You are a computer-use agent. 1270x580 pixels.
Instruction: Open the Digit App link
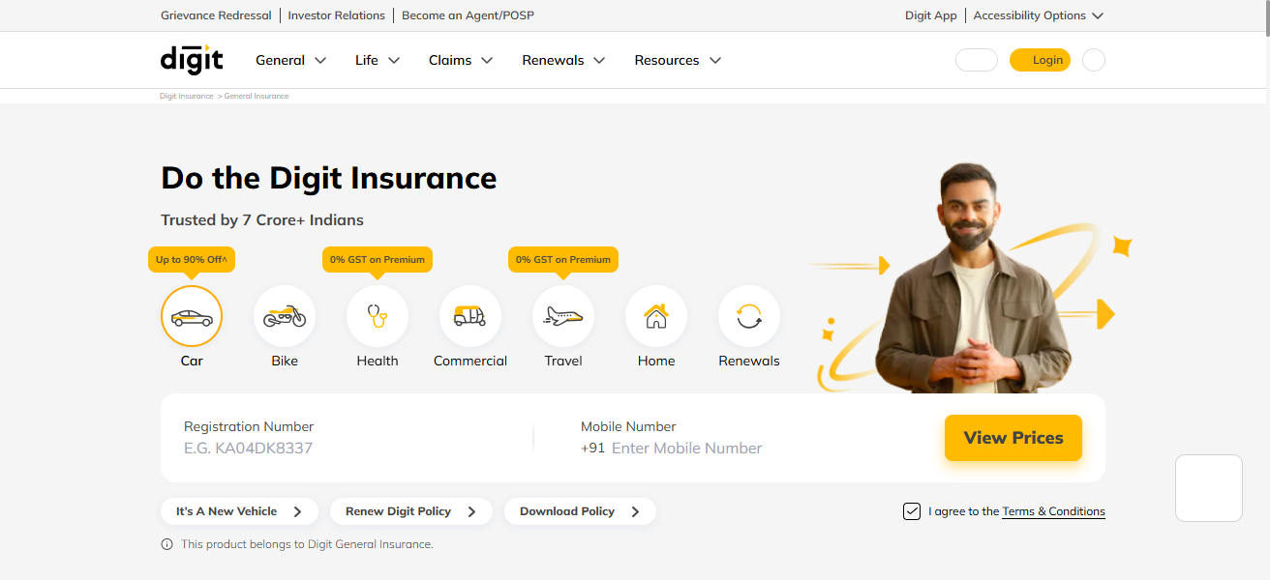point(931,15)
